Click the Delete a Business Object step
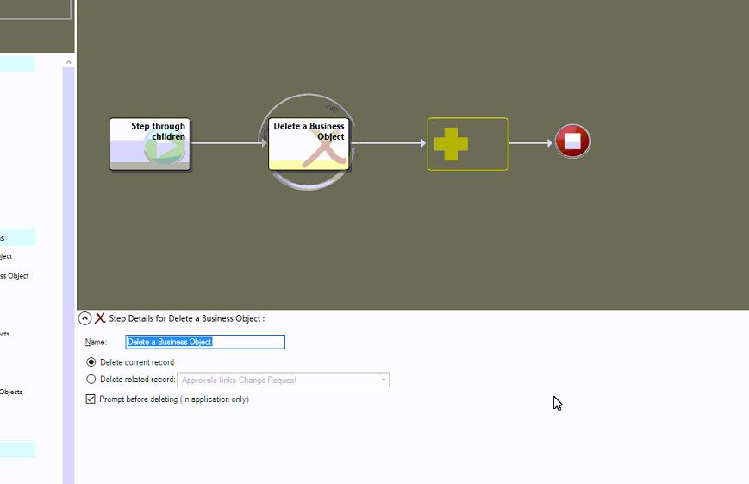The image size is (749, 484). point(309,144)
